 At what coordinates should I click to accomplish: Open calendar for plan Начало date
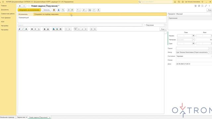pyautogui.click(x=193, y=36)
